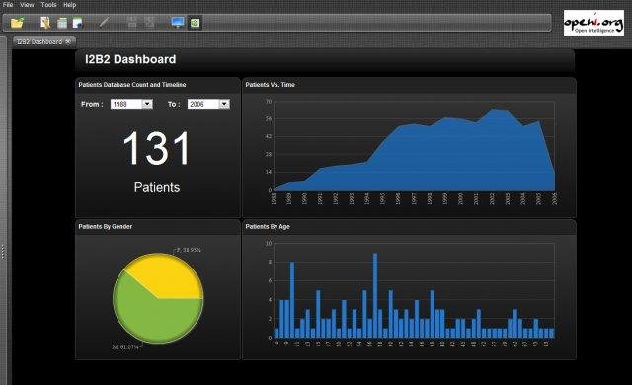Click the F 38.93% pie label
The image size is (632, 385).
(x=189, y=250)
